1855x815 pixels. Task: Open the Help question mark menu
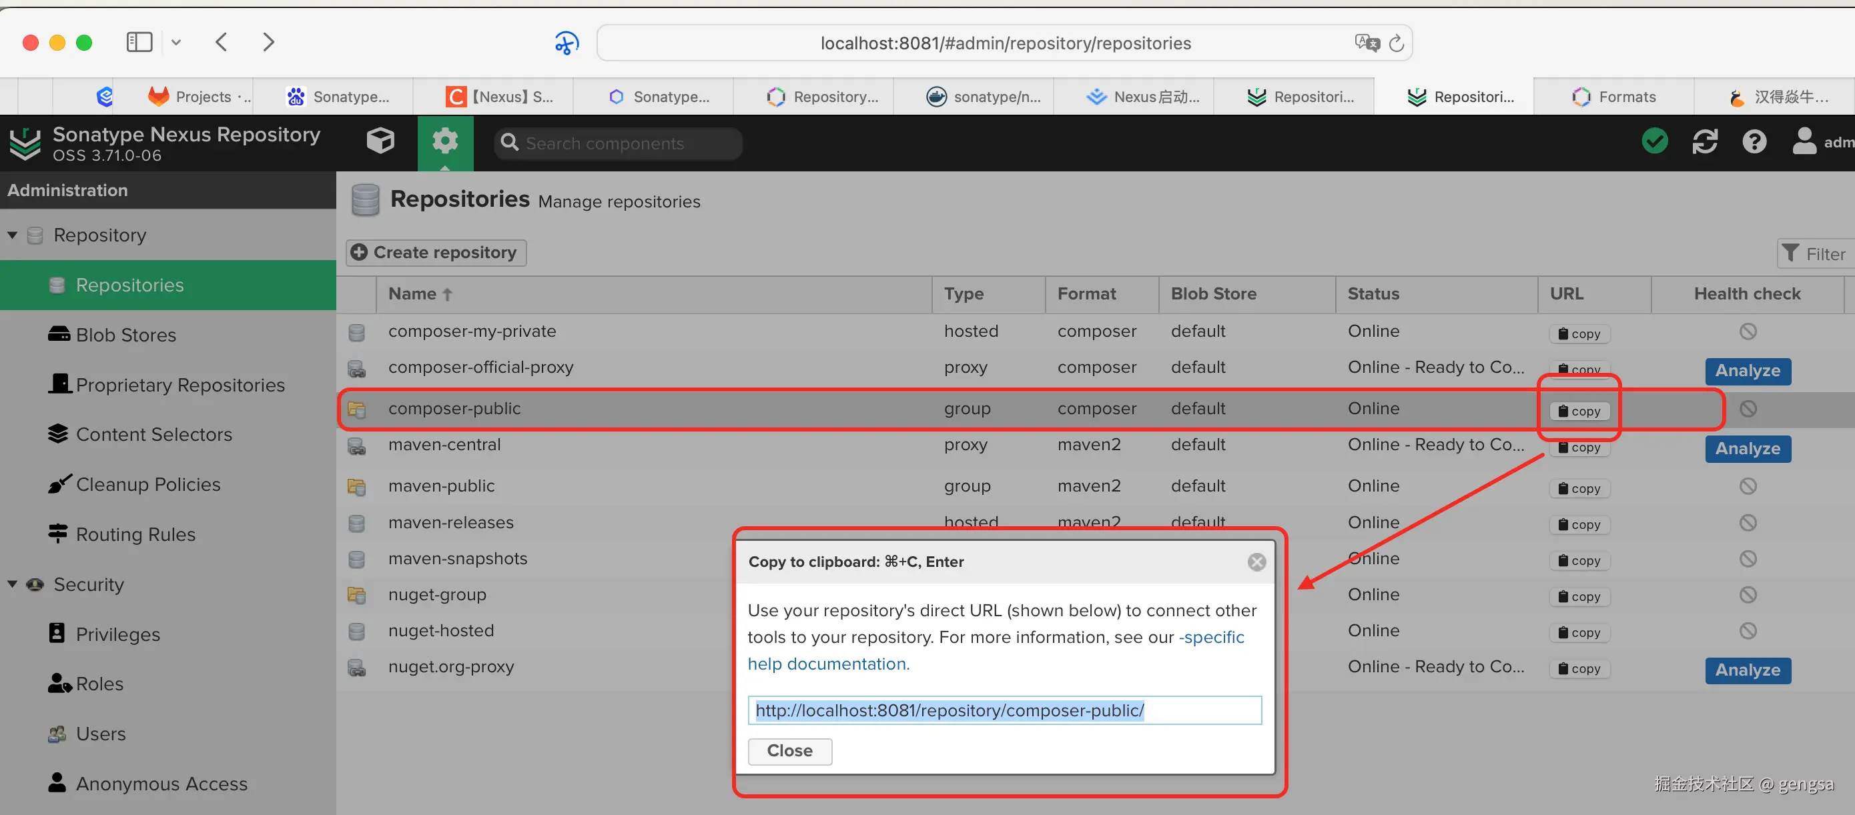coord(1754,142)
